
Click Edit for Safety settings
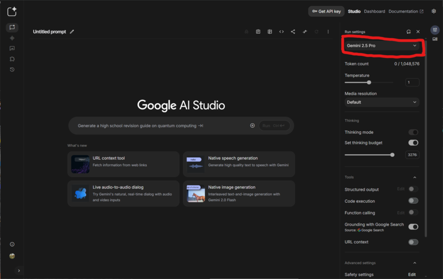412,275
